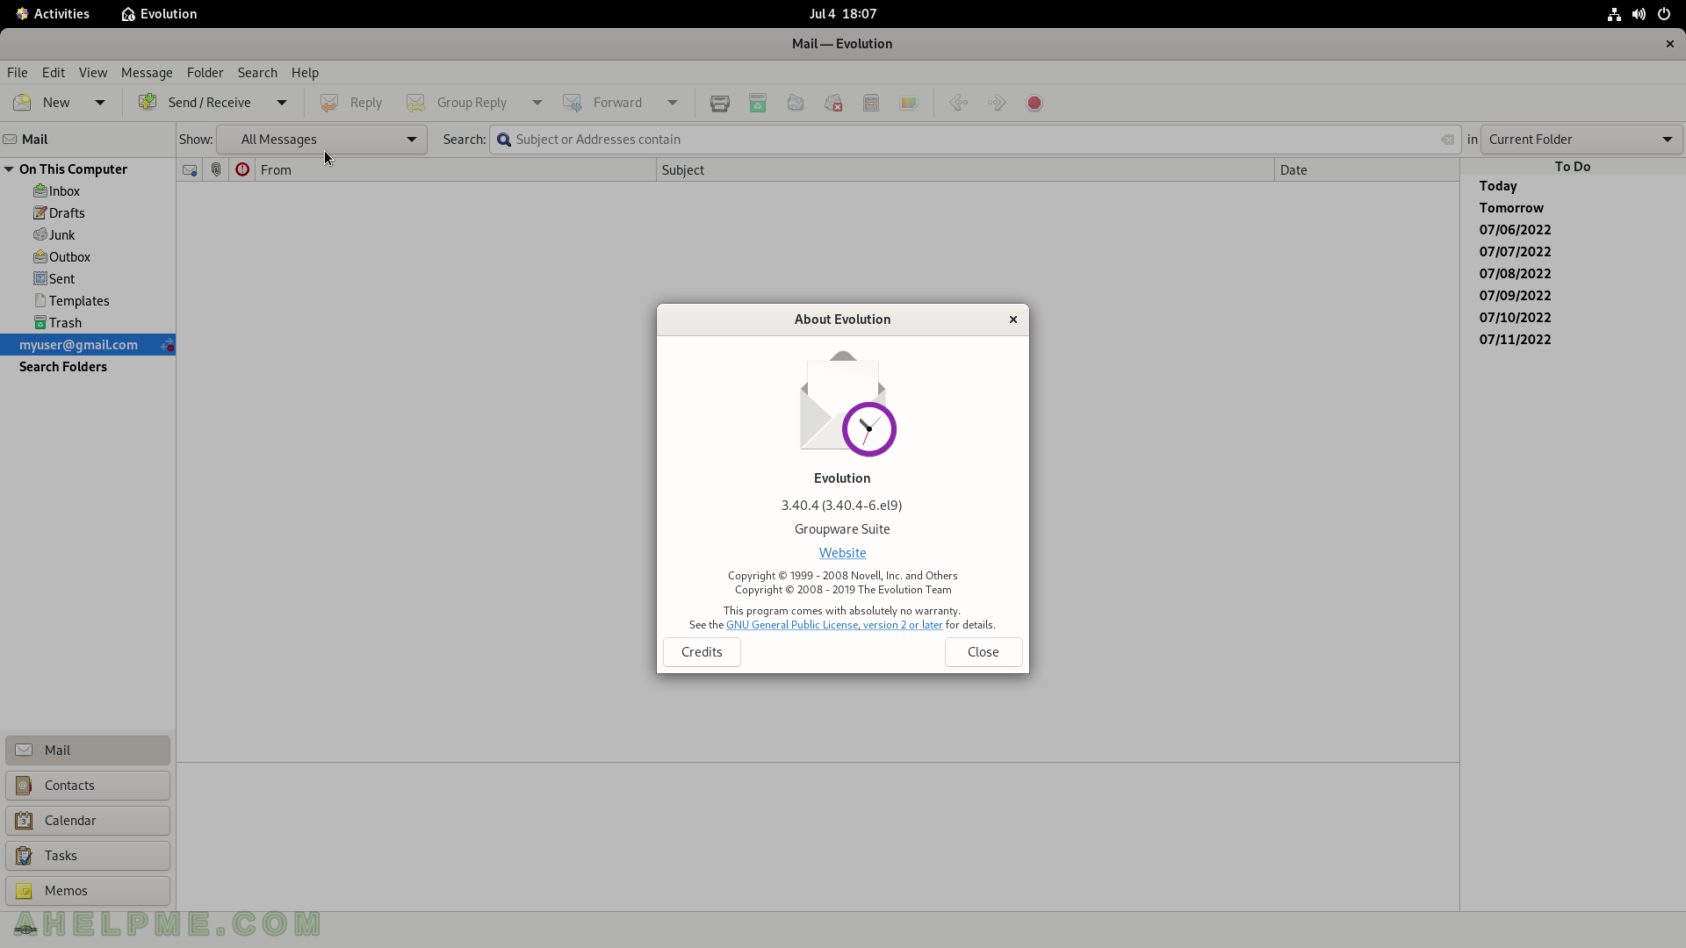Sort messages by From column
Viewport: 1686px width, 948px height.
(456, 170)
